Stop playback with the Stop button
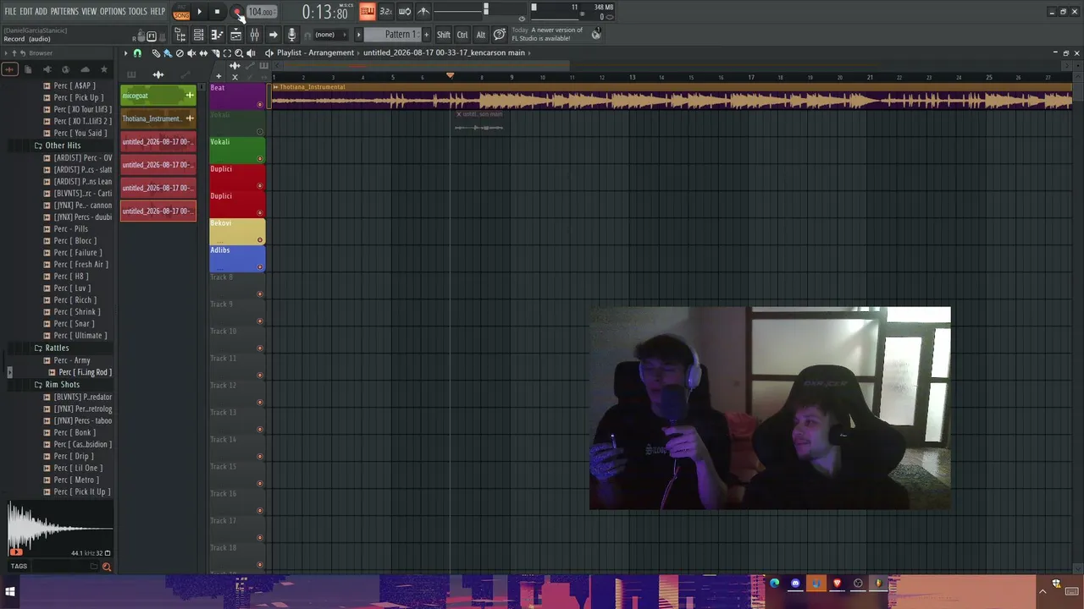Screen dimensions: 1084x609 (x=218, y=12)
